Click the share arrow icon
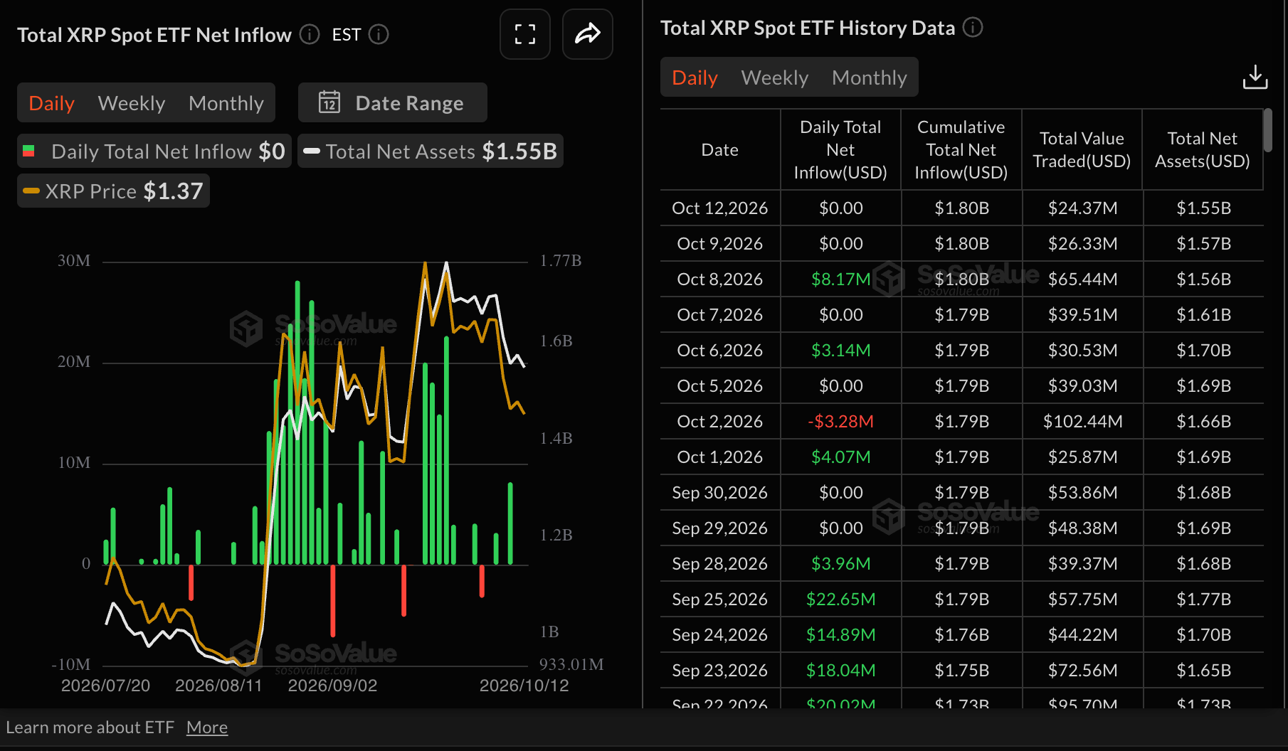 (588, 34)
